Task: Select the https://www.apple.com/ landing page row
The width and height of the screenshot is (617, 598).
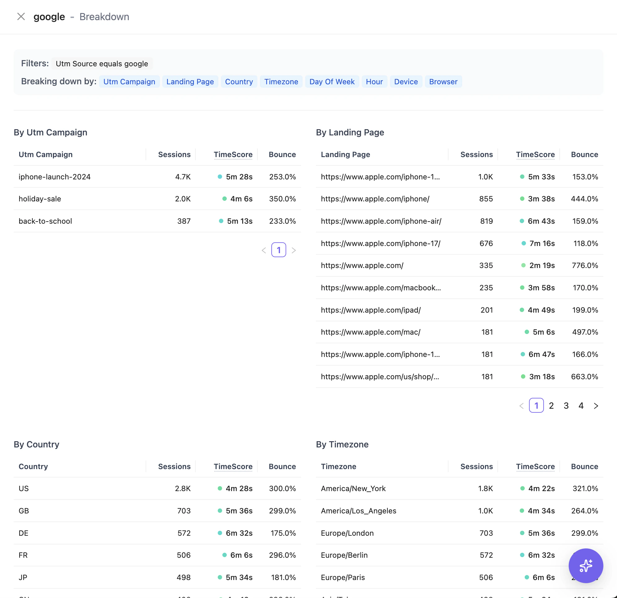Action: point(459,266)
